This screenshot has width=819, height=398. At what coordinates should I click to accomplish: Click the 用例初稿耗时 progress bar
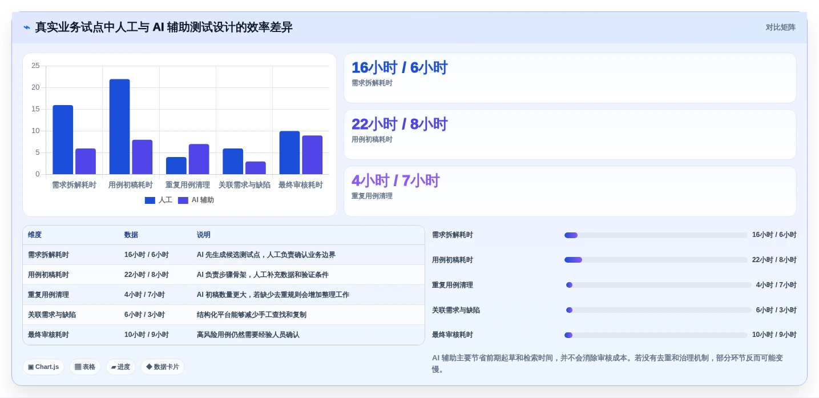(x=656, y=260)
